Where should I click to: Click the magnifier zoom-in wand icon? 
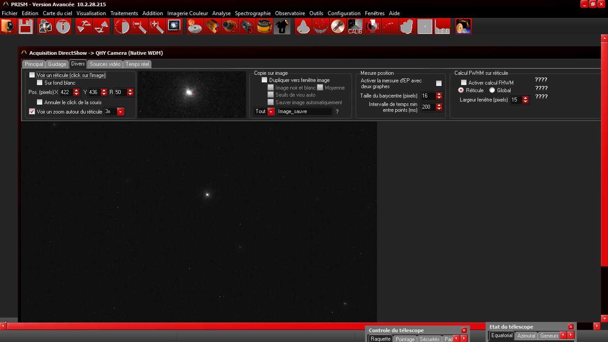[x=157, y=27]
